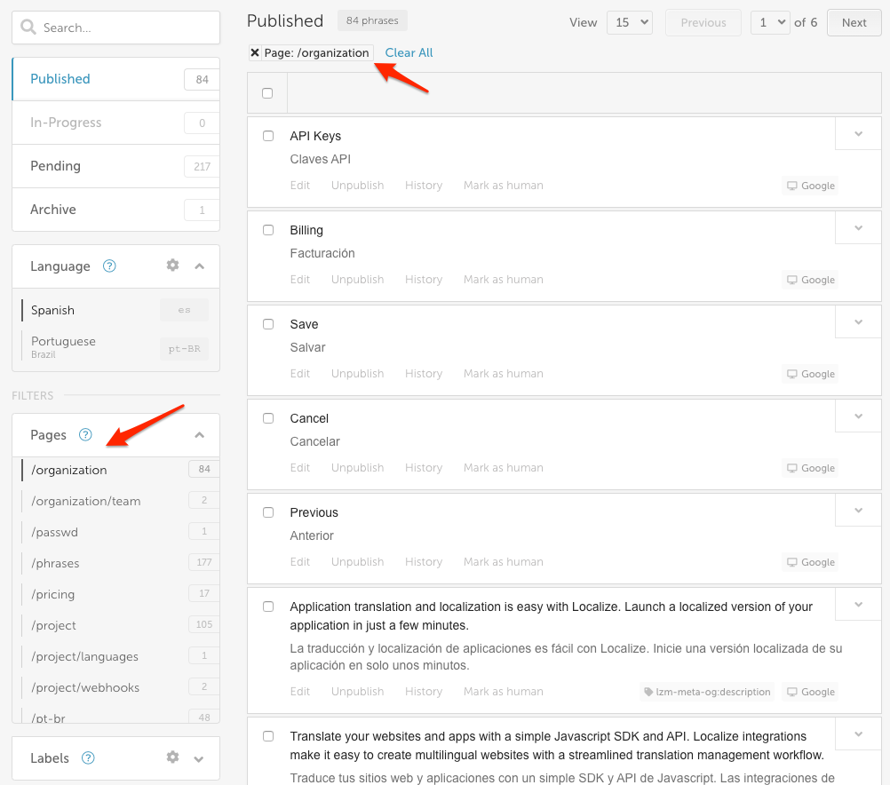Check the Billing phrase checkbox
Viewport: 890px width, 785px height.
pos(268,230)
